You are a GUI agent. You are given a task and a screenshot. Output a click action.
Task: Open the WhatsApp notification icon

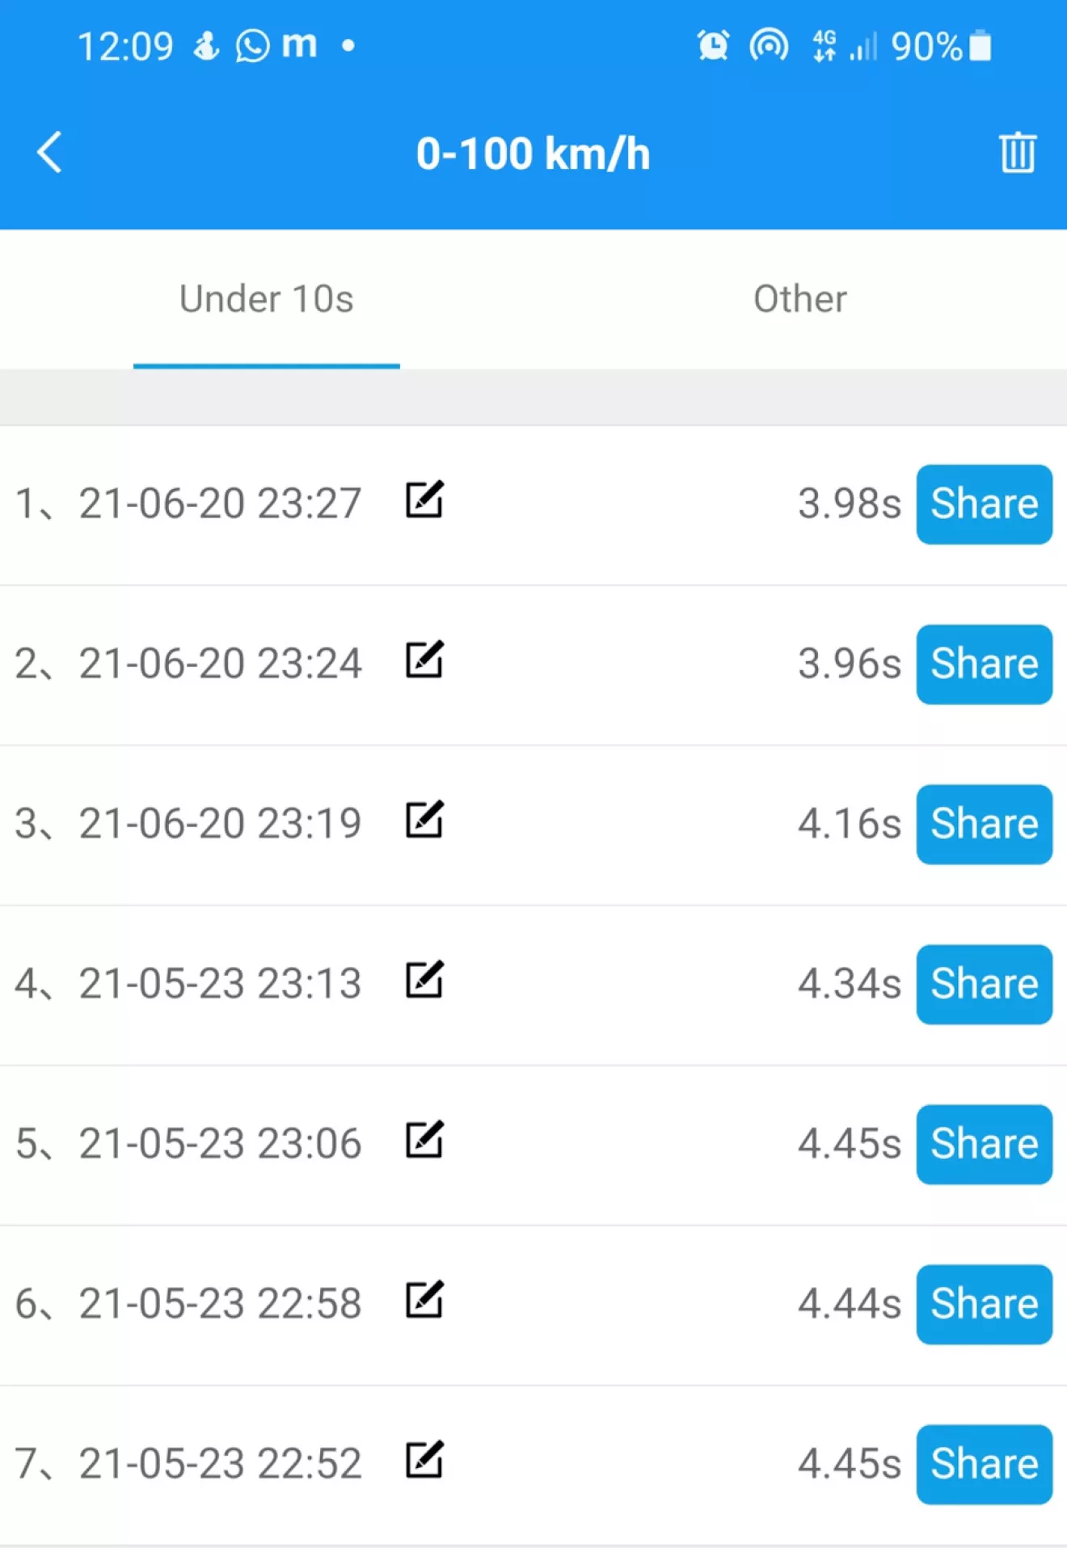click(252, 46)
